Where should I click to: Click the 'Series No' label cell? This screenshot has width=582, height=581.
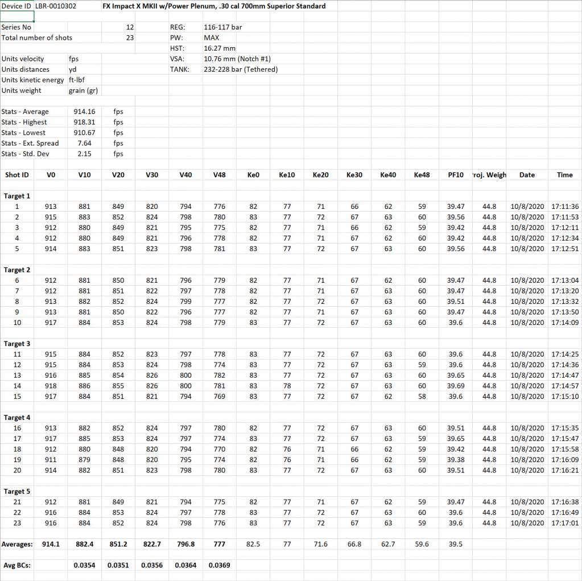(x=16, y=27)
